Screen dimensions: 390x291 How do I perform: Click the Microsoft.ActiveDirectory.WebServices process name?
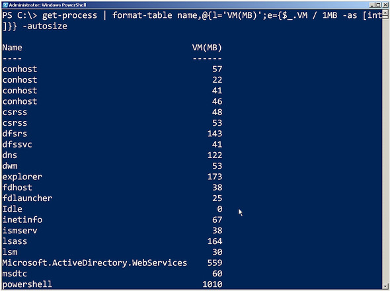pyautogui.click(x=95, y=263)
